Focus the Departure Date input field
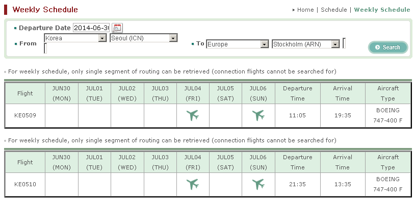Image resolution: width=415 pixels, height=199 pixels. coord(91,28)
